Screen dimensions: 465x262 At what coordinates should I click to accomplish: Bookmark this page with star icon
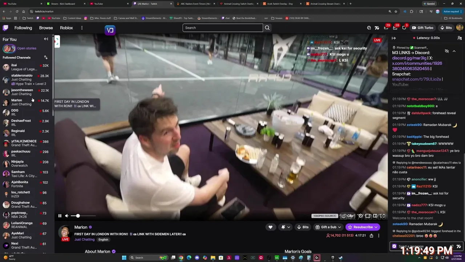click(396, 11)
